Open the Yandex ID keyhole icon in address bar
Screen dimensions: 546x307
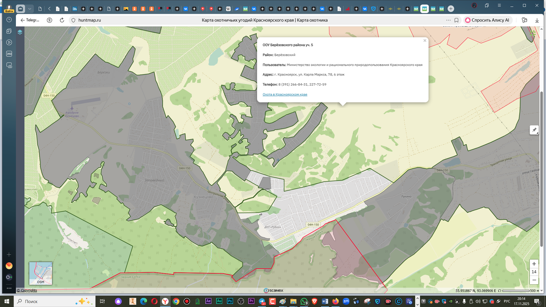click(49, 20)
